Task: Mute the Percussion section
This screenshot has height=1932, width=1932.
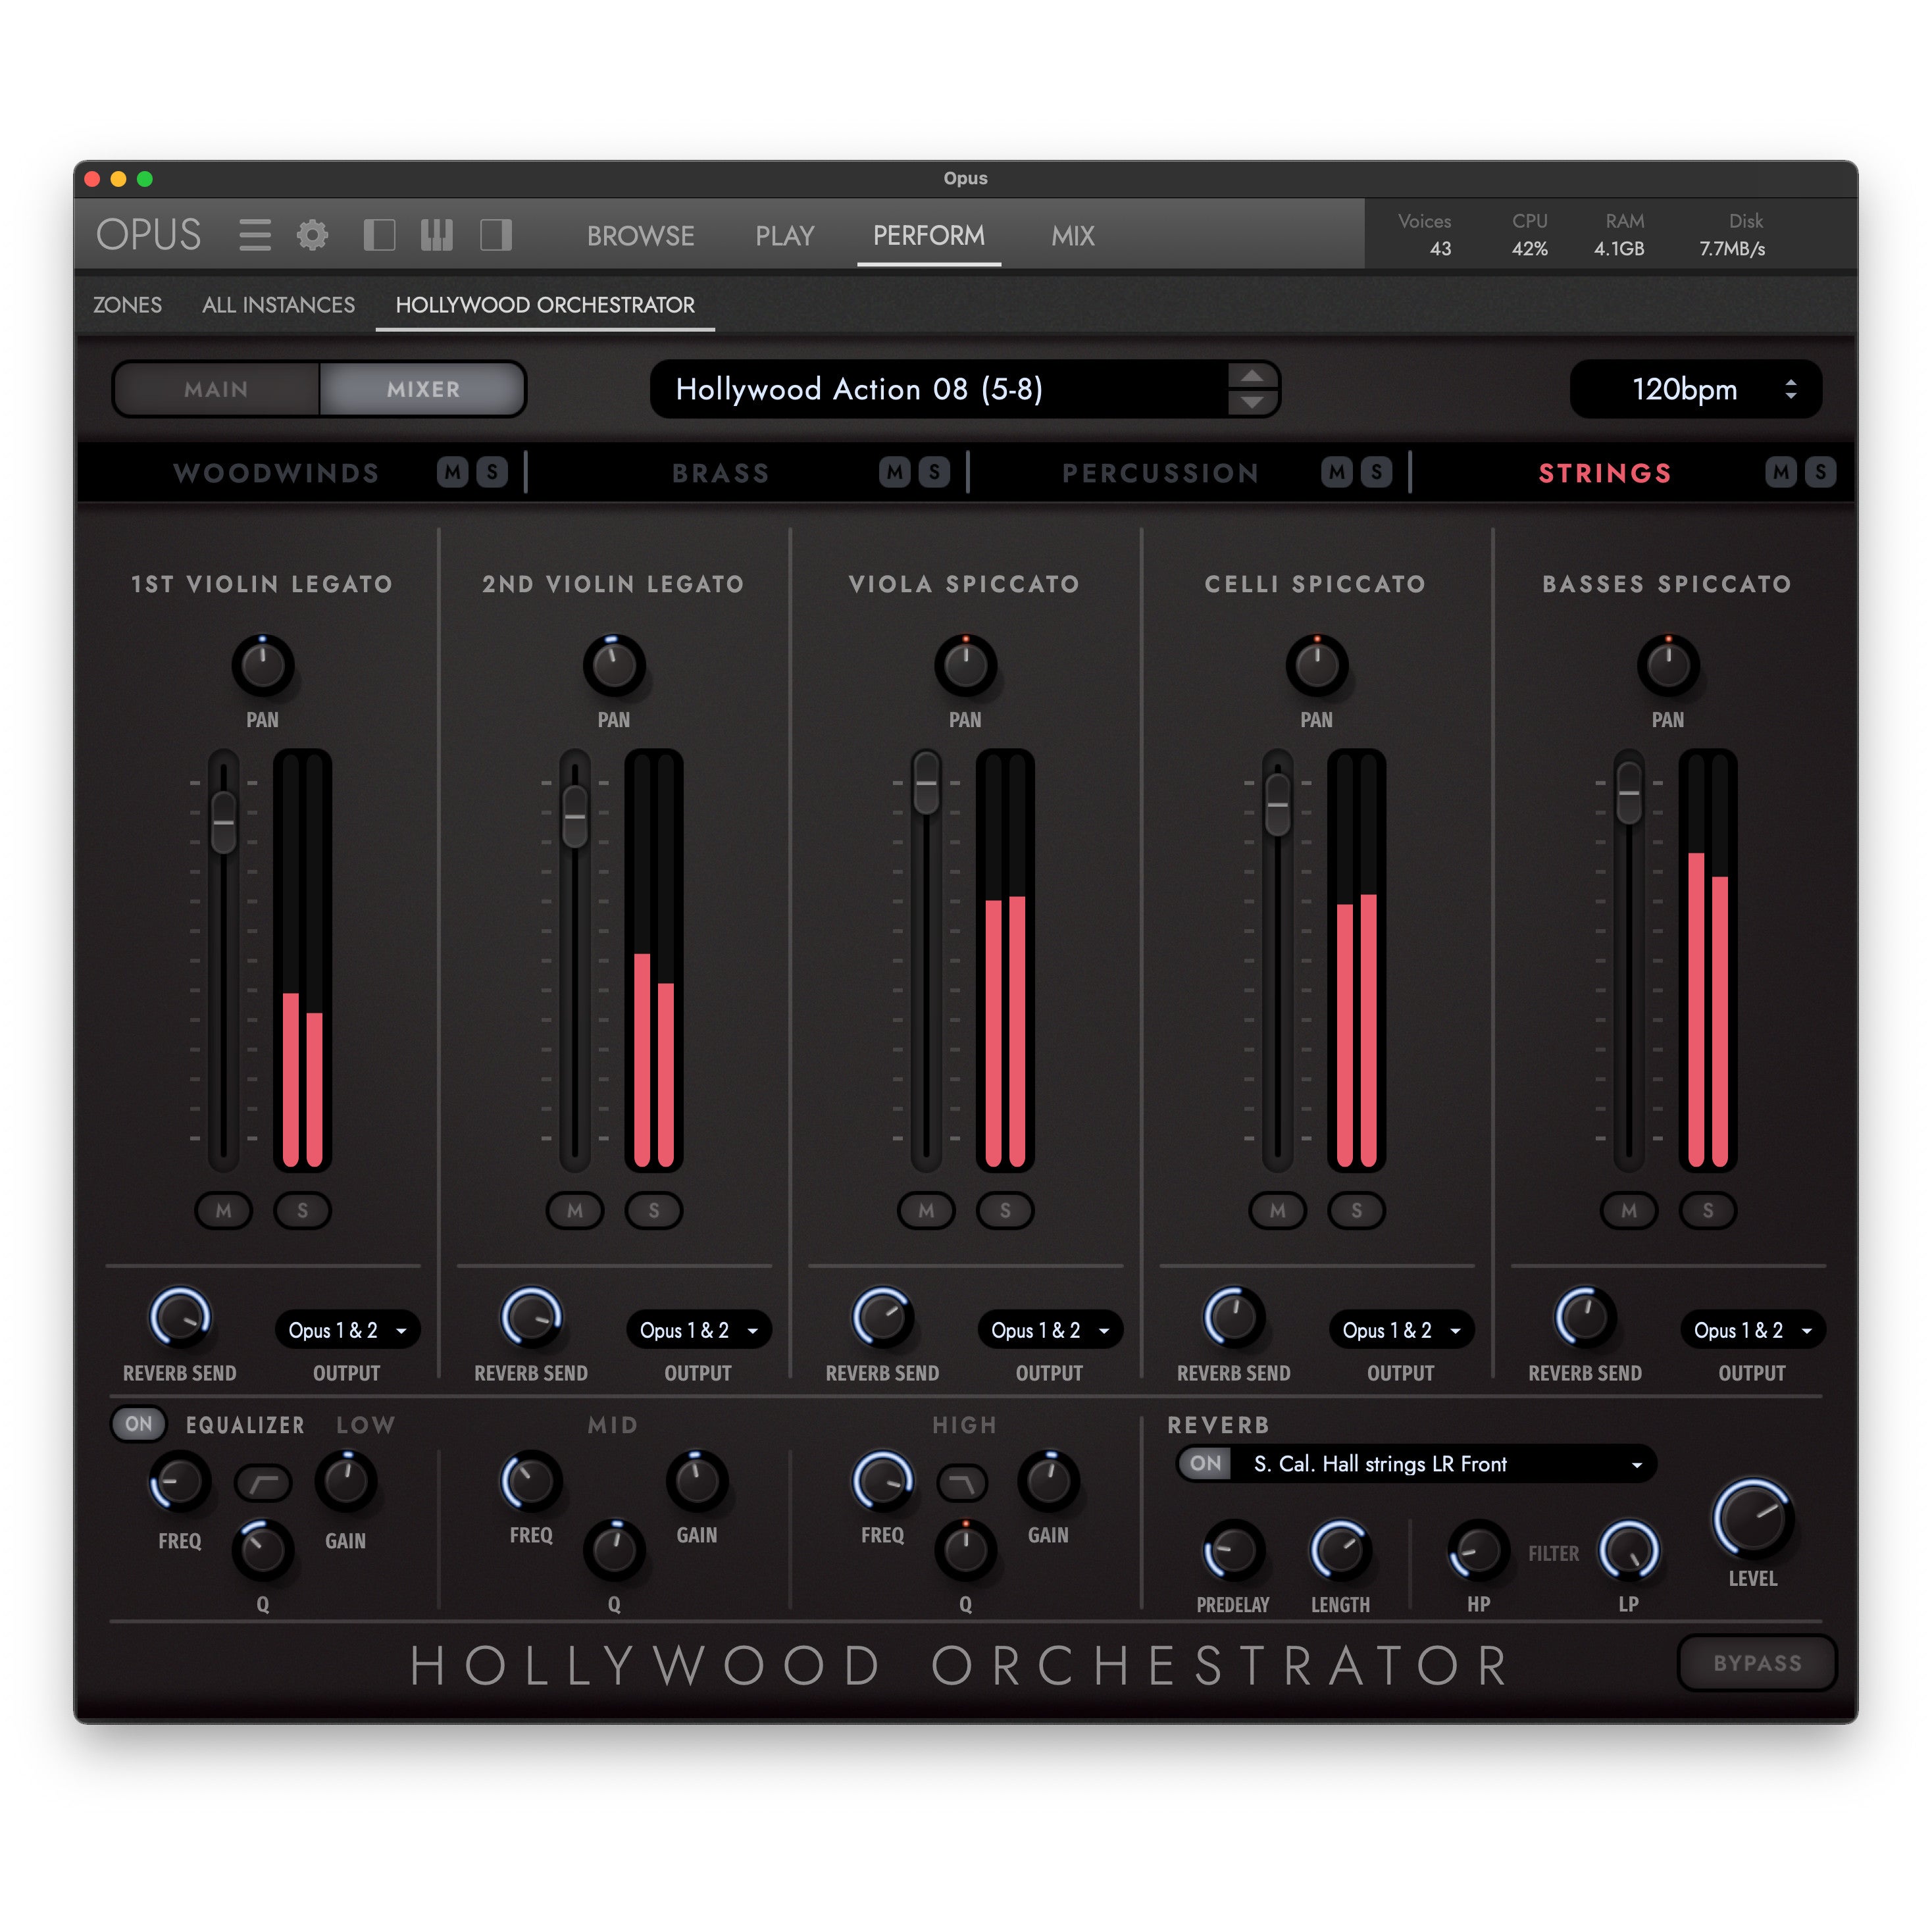Action: [x=1337, y=472]
